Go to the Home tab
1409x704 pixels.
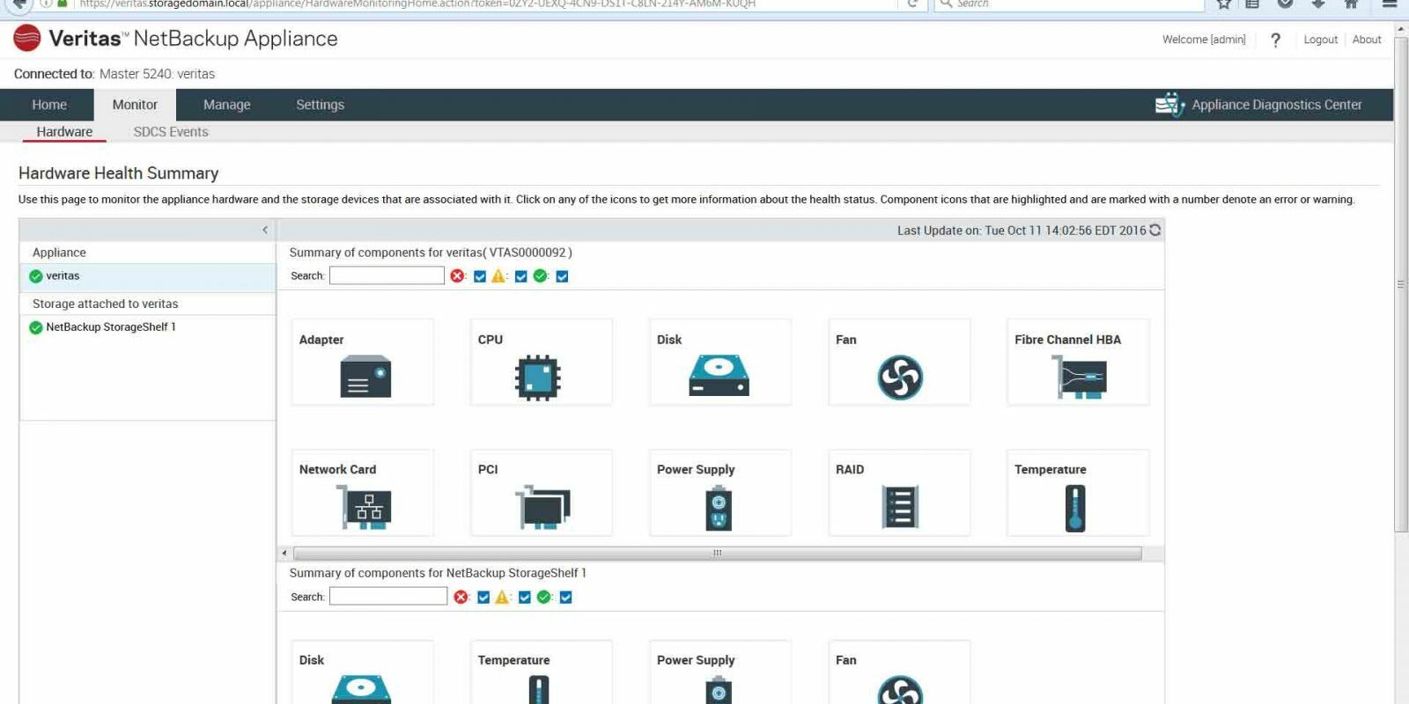(x=49, y=105)
